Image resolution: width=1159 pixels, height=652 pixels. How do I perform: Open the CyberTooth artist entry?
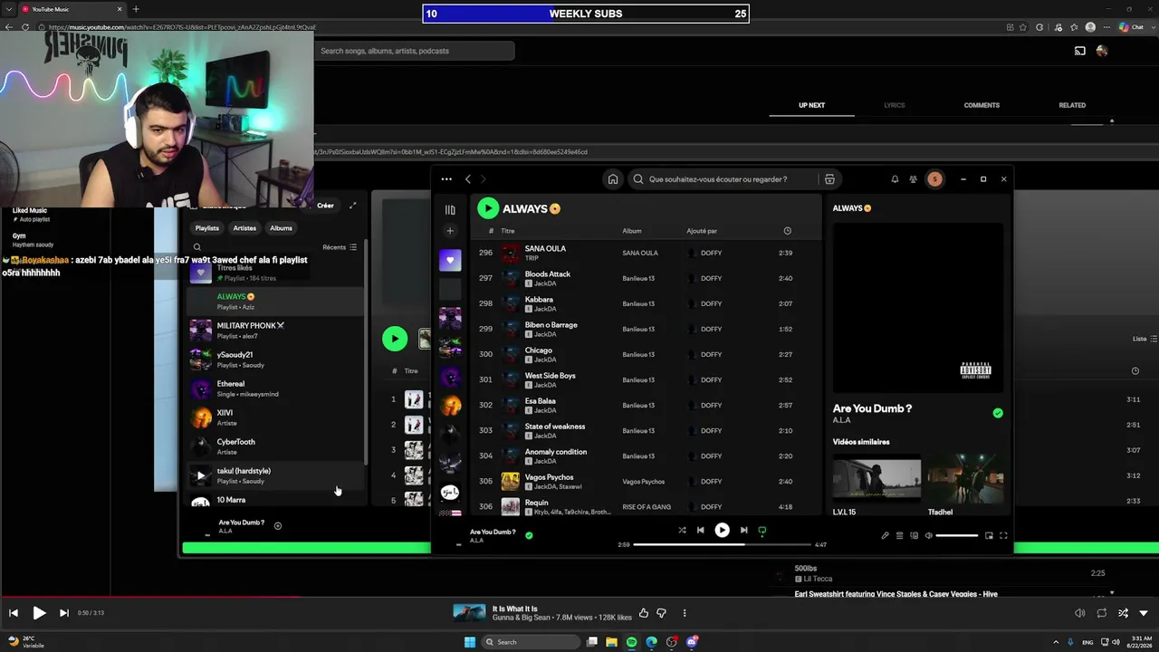click(x=275, y=446)
